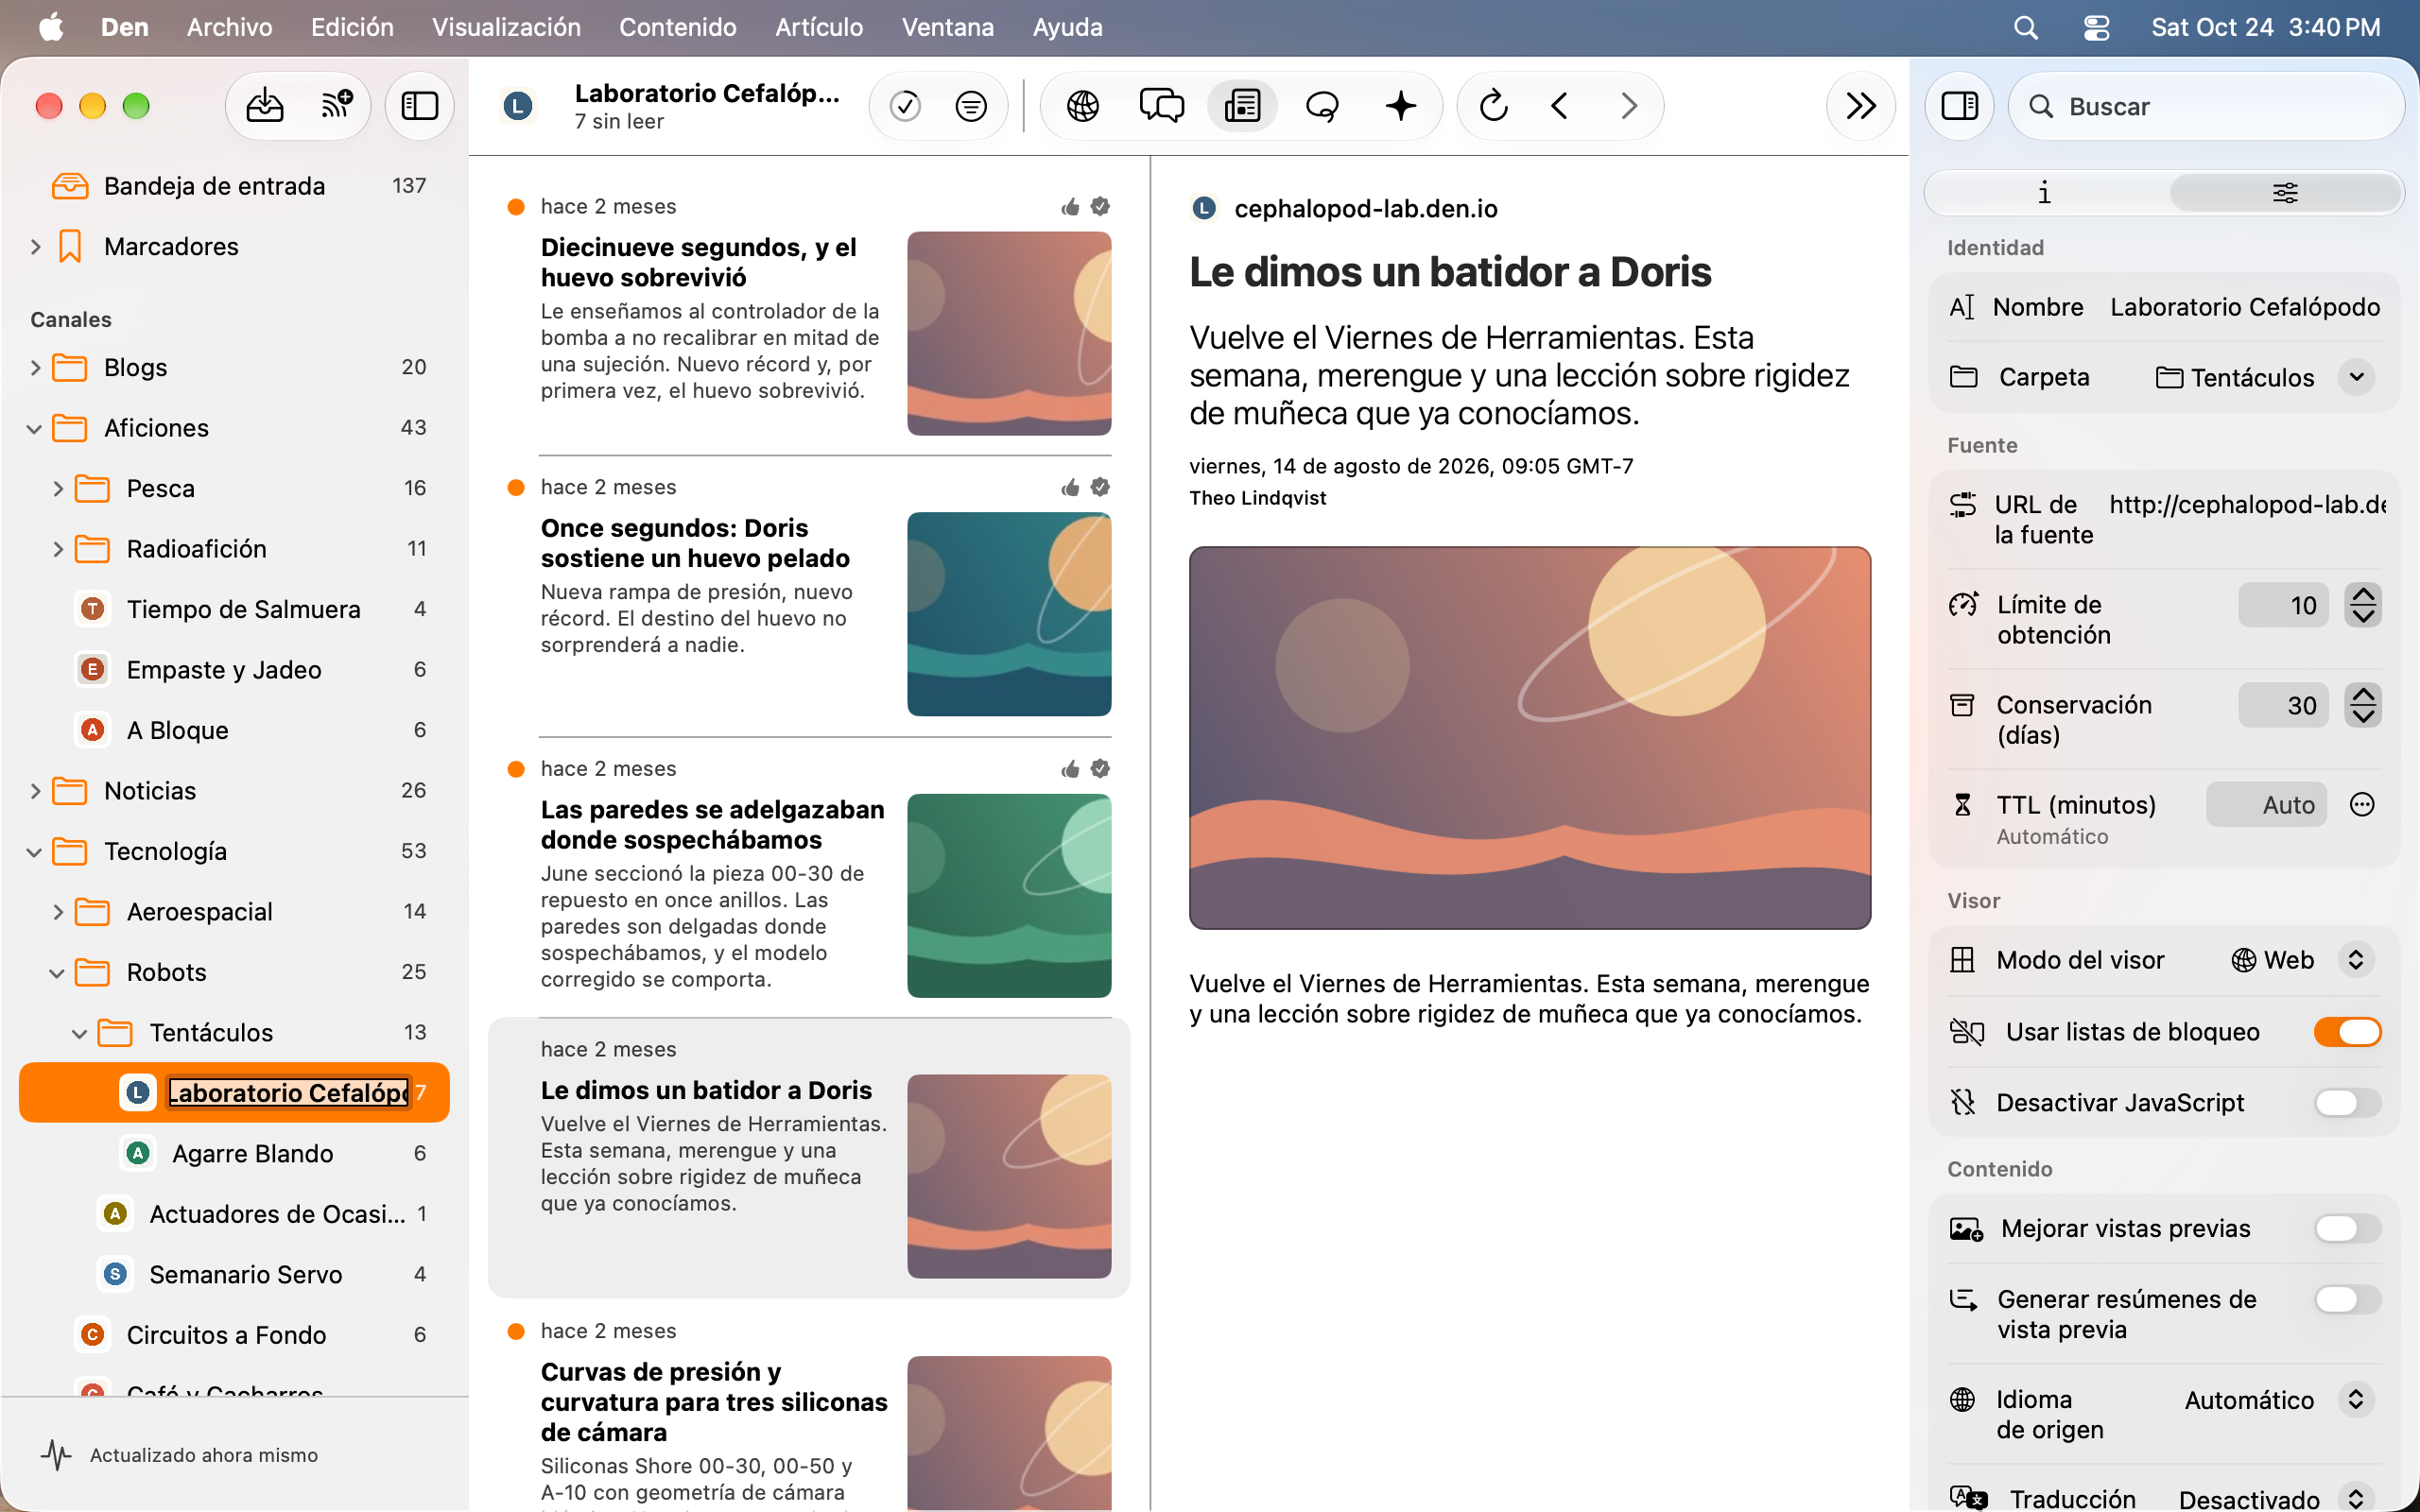Open the Archivo menu
The height and width of the screenshot is (1512, 2420).
229,27
